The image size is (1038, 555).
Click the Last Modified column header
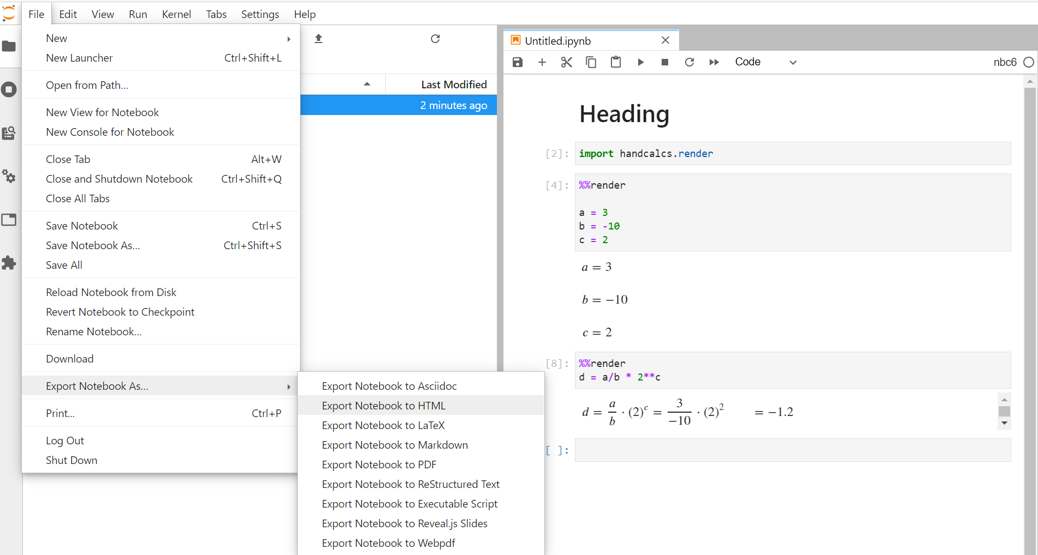click(x=441, y=85)
